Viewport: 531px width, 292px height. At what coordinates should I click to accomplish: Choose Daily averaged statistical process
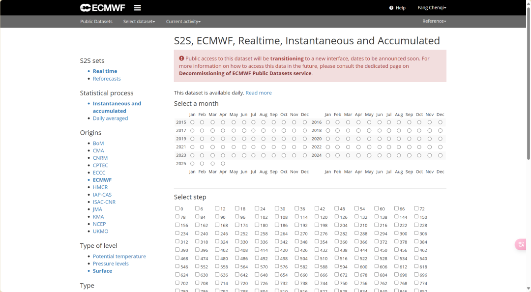click(111, 118)
